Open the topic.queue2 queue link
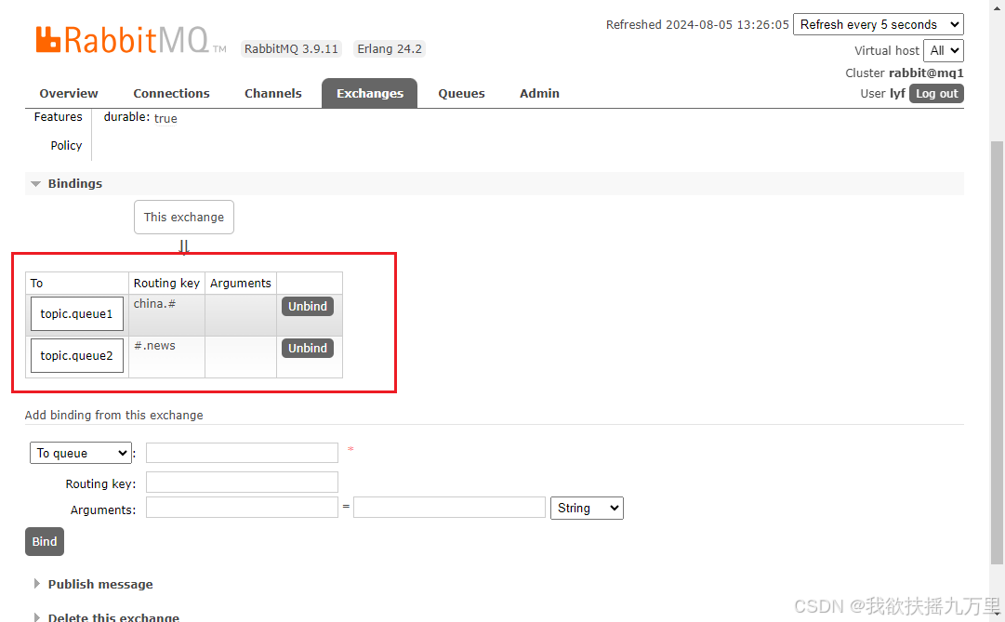Screen dimensions: 1005x622 pos(77,356)
